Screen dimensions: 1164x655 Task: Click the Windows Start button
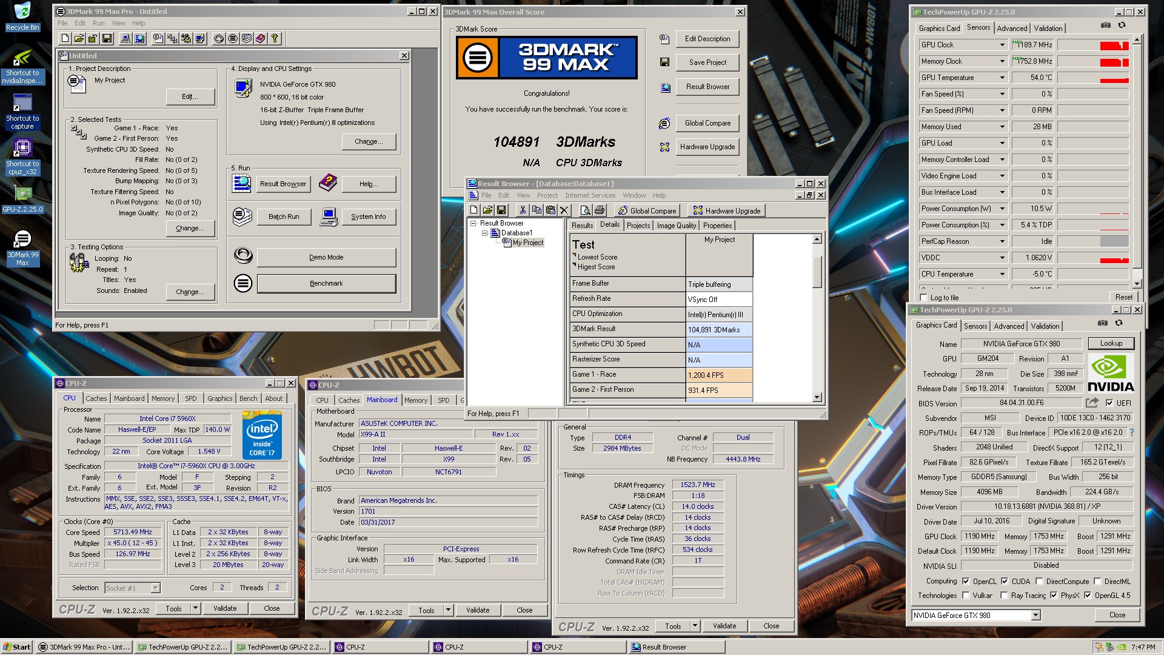pyautogui.click(x=17, y=647)
